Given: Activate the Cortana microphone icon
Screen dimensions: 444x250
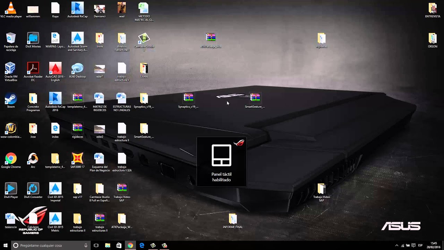Looking at the screenshot, I should click(x=86, y=245).
